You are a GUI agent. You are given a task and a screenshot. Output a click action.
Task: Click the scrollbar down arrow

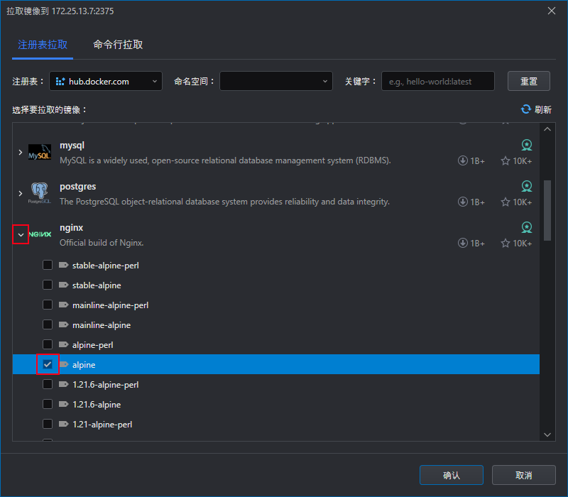(547, 435)
